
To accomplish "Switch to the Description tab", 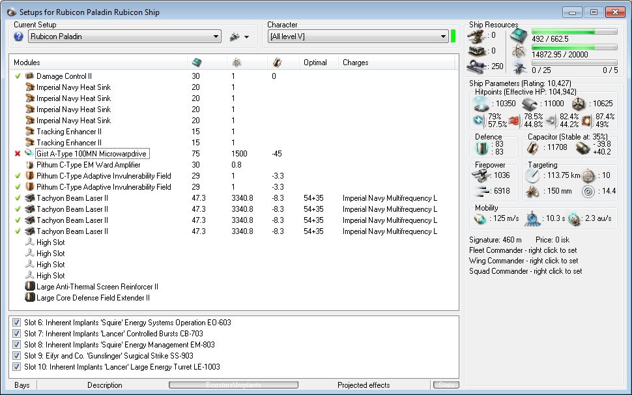I will (x=105, y=385).
